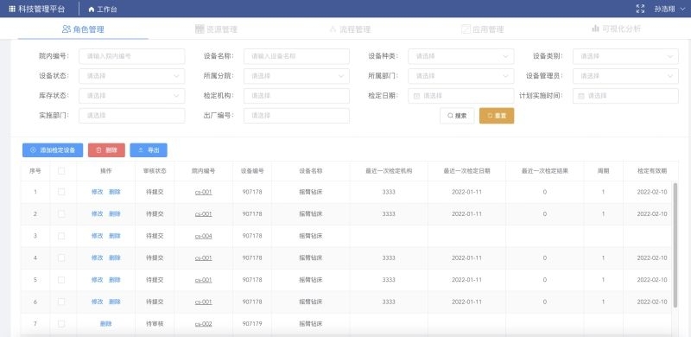This screenshot has width=691, height=337.
Task: Click the 审核状态 column header
Action: [155, 171]
